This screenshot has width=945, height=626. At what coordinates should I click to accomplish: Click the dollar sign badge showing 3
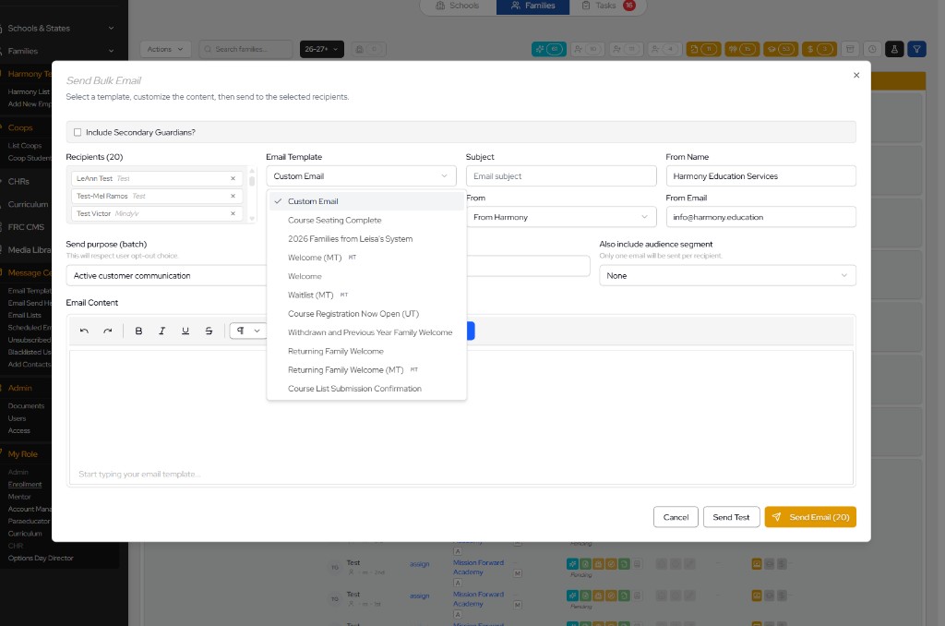pyautogui.click(x=819, y=50)
